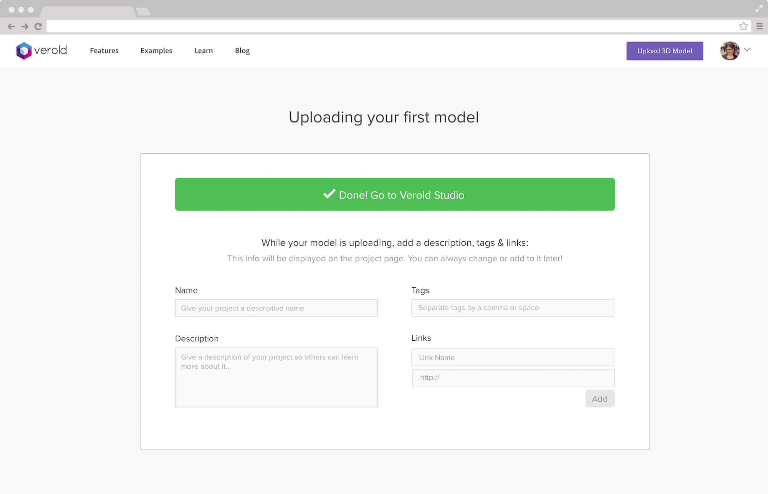The image size is (768, 494).
Task: Open the Examples menu item
Action: tap(156, 51)
